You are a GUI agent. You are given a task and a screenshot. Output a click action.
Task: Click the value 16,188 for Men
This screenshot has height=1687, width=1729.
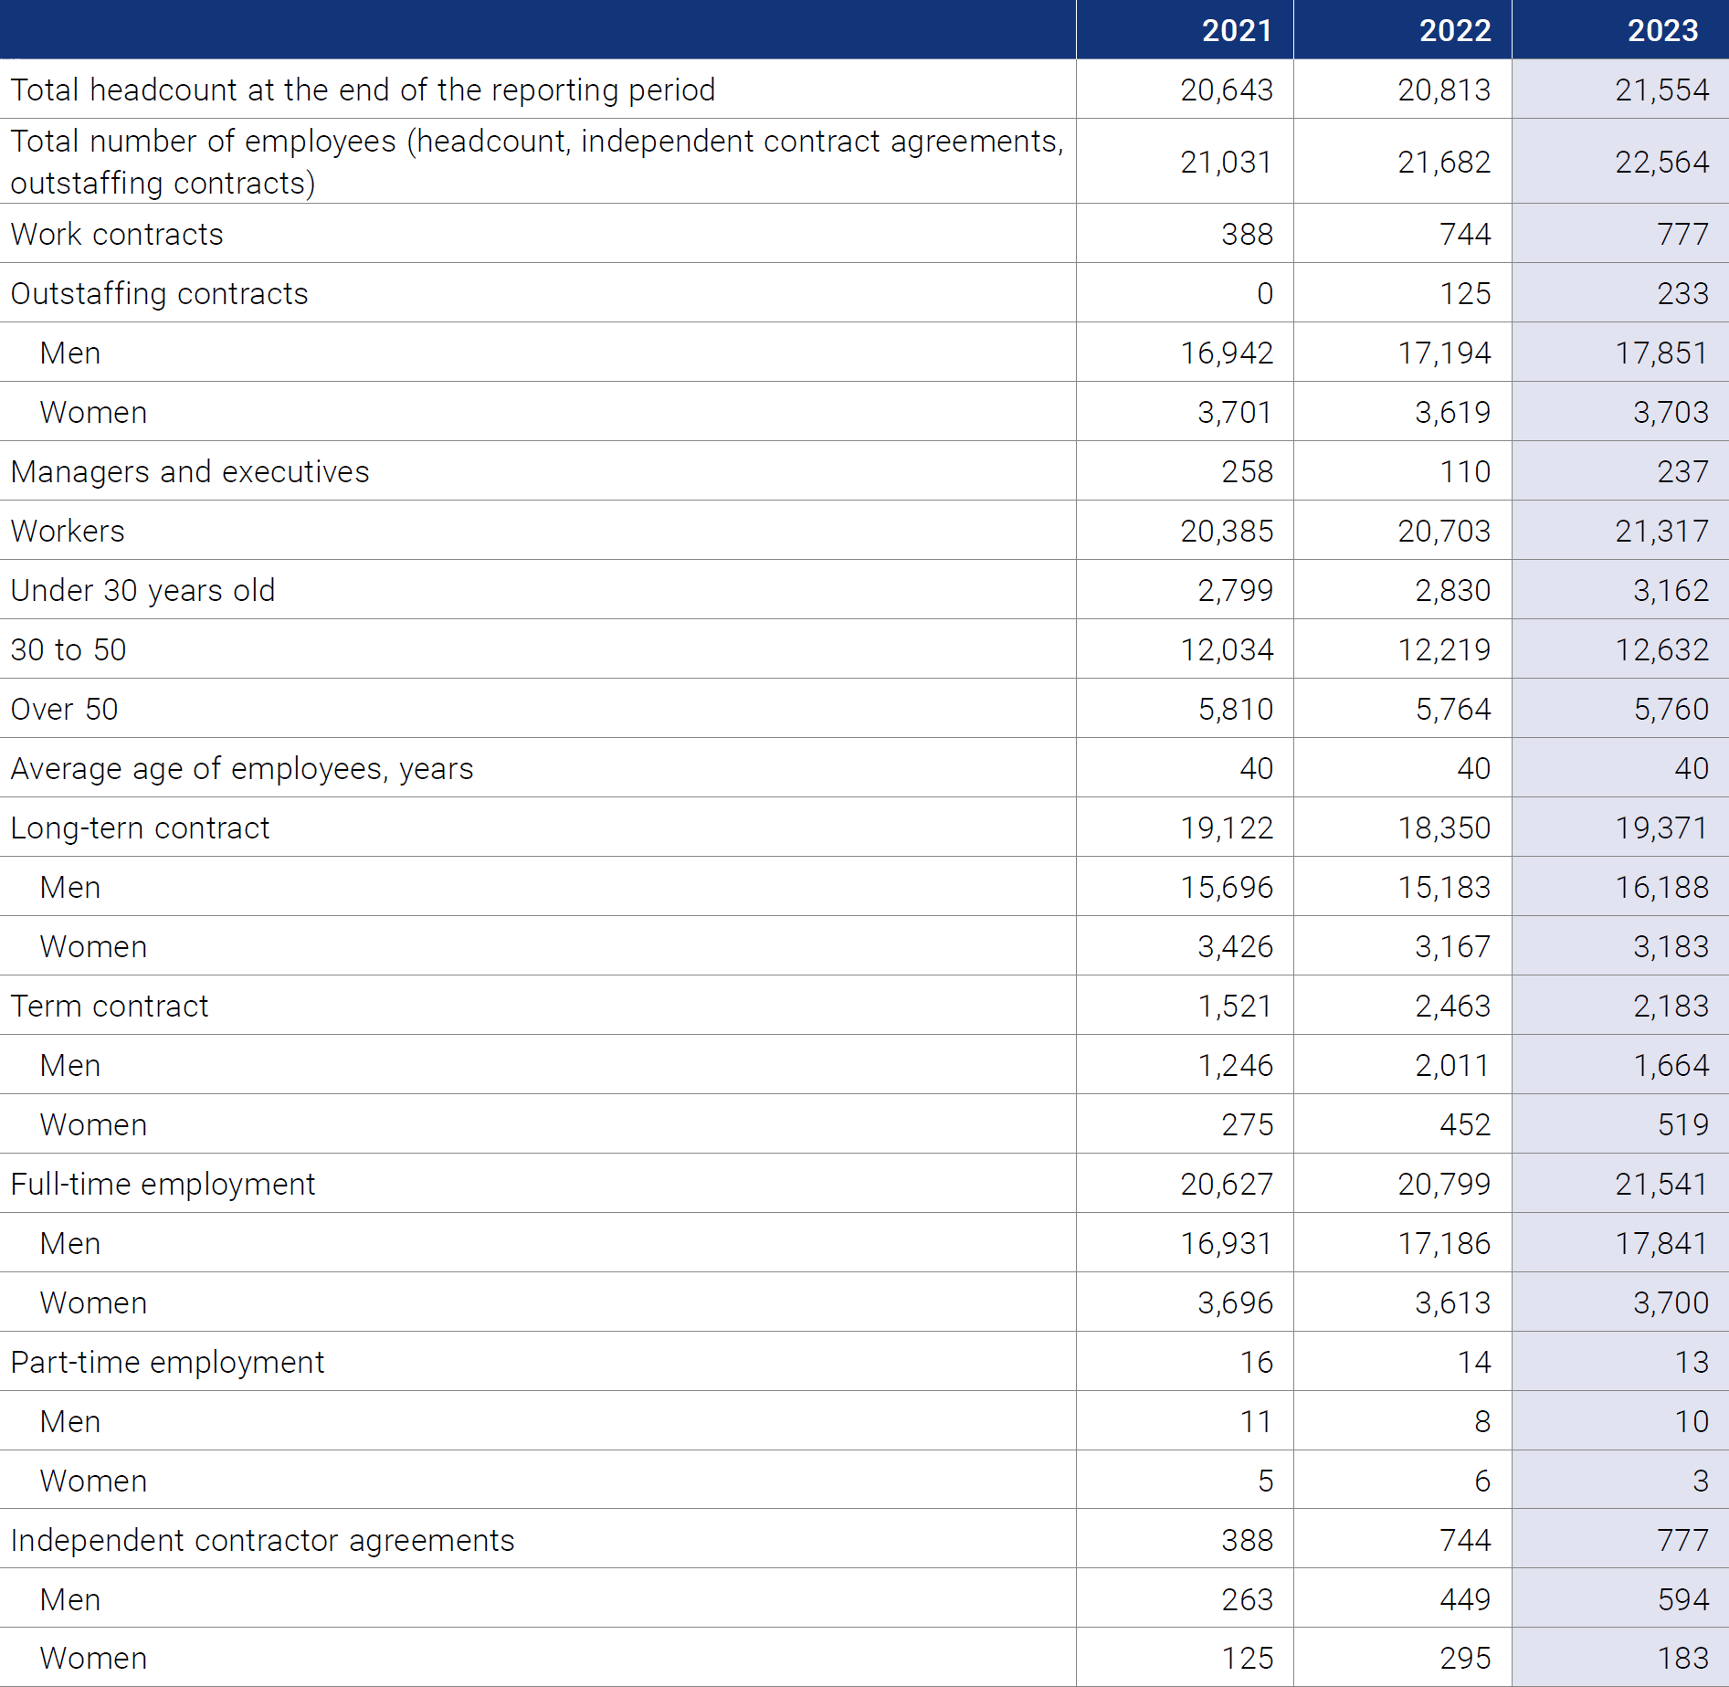tap(1661, 887)
